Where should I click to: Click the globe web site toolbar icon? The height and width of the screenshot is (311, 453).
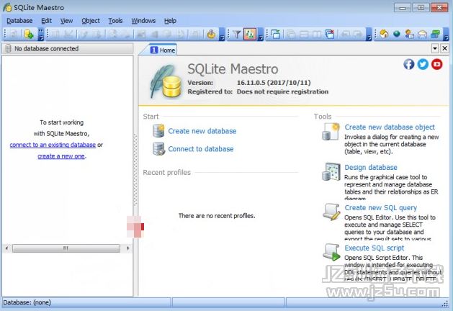click(397, 34)
